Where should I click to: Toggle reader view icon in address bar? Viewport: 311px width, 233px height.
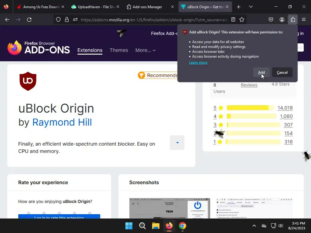[x=233, y=19]
